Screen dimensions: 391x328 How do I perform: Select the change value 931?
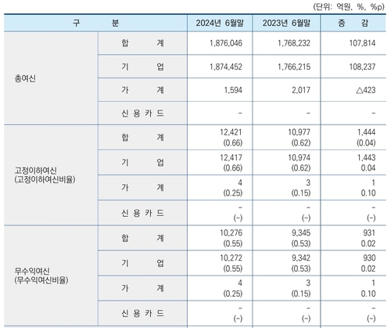coord(369,232)
